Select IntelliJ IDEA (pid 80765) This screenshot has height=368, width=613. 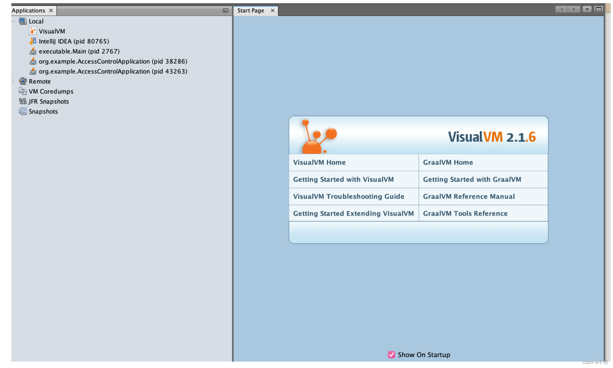pyautogui.click(x=74, y=41)
